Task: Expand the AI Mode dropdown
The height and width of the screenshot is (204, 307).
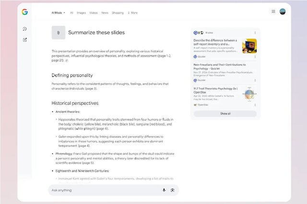Action: click(59, 13)
